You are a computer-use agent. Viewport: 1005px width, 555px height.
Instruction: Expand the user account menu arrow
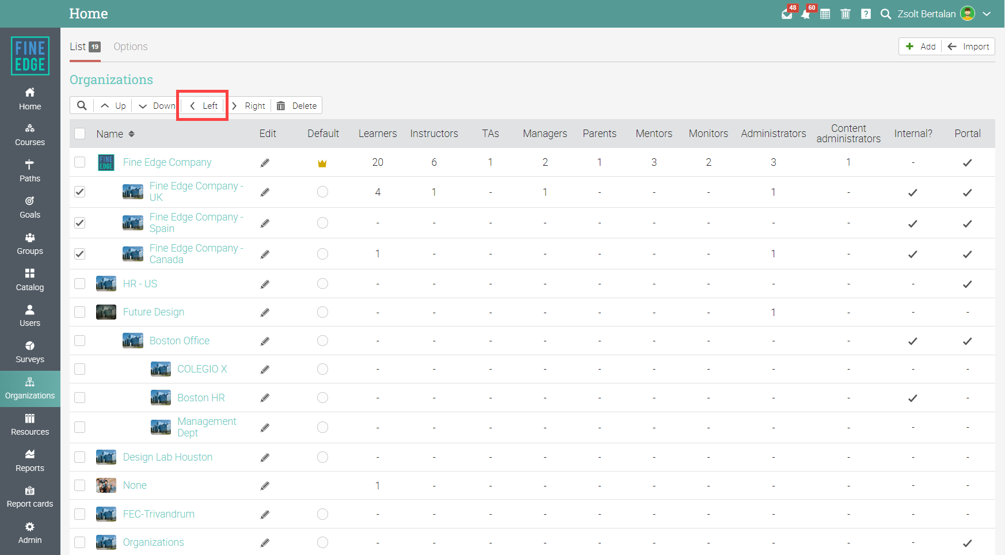coord(987,14)
